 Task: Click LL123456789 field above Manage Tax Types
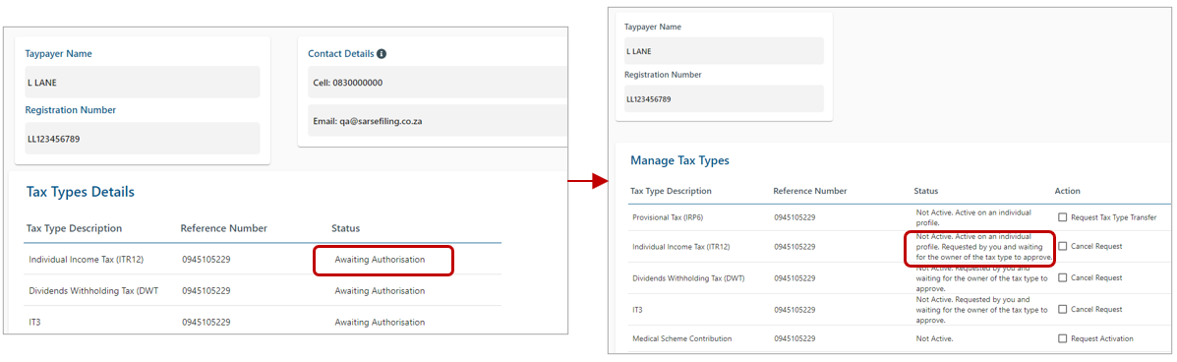pyautogui.click(x=724, y=99)
